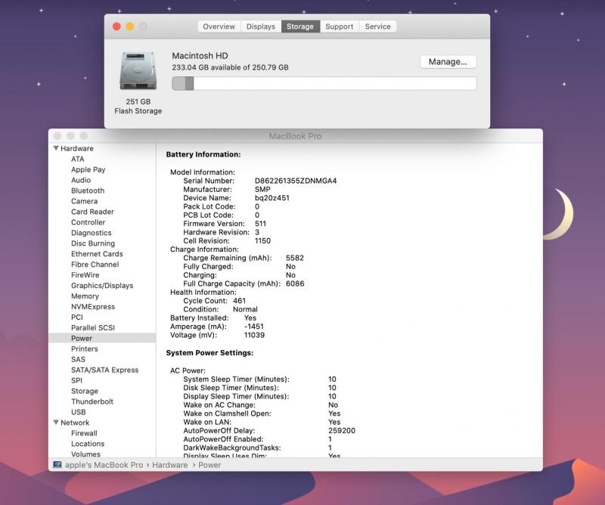Click the Cycle Count value 461

239,301
